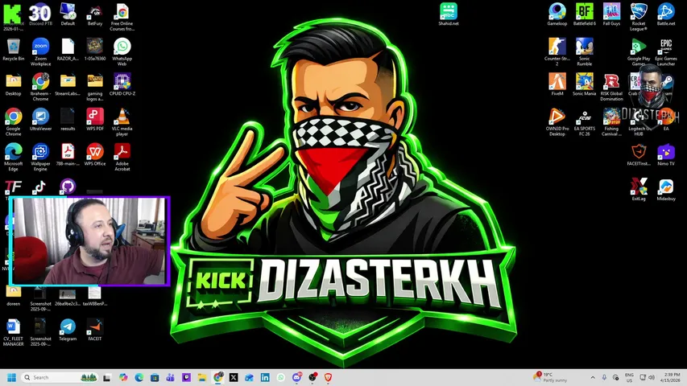
Task: Open Fall Guys desktop icon
Action: point(611,14)
